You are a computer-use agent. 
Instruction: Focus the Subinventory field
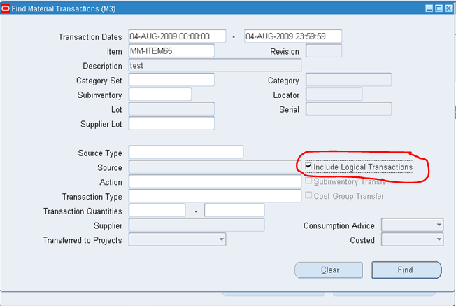click(160, 94)
